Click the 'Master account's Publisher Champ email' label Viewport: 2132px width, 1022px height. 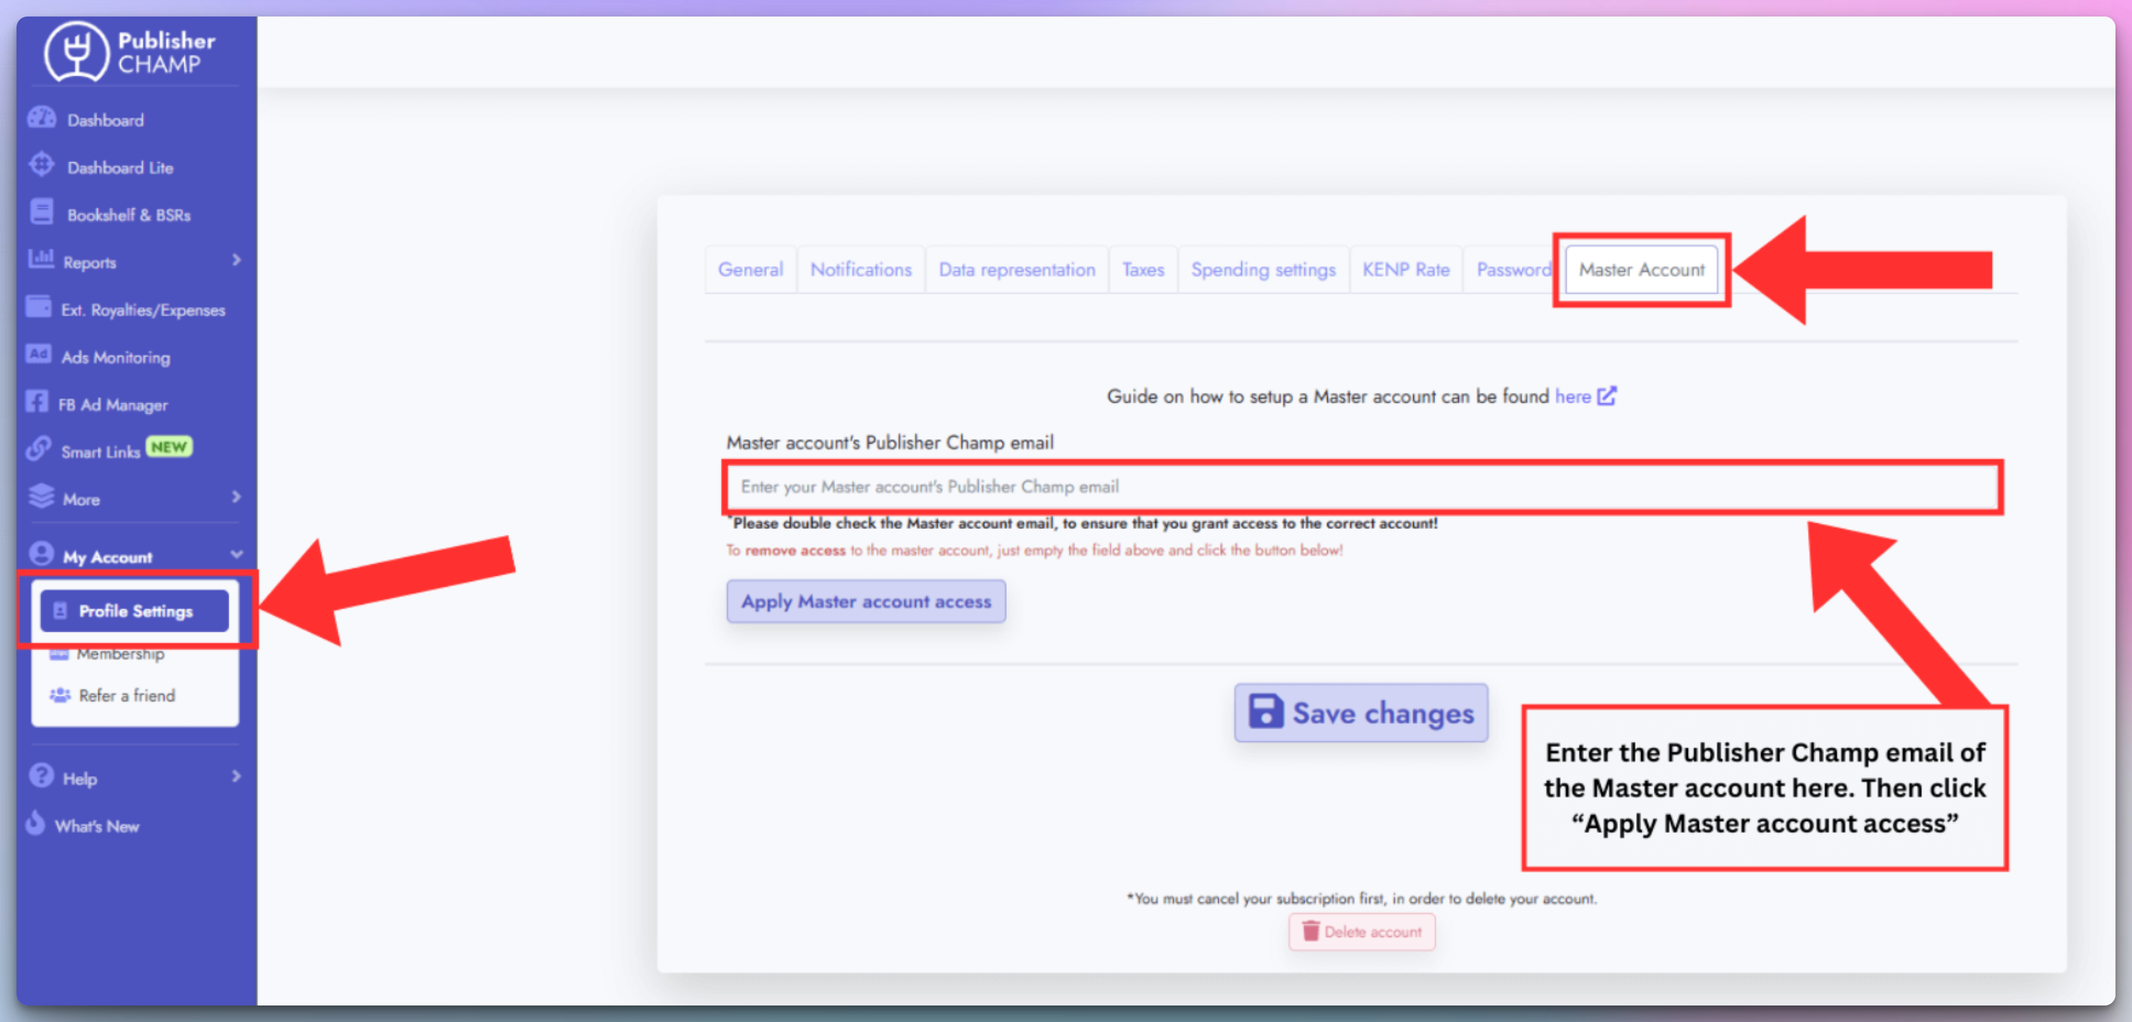[x=890, y=443]
